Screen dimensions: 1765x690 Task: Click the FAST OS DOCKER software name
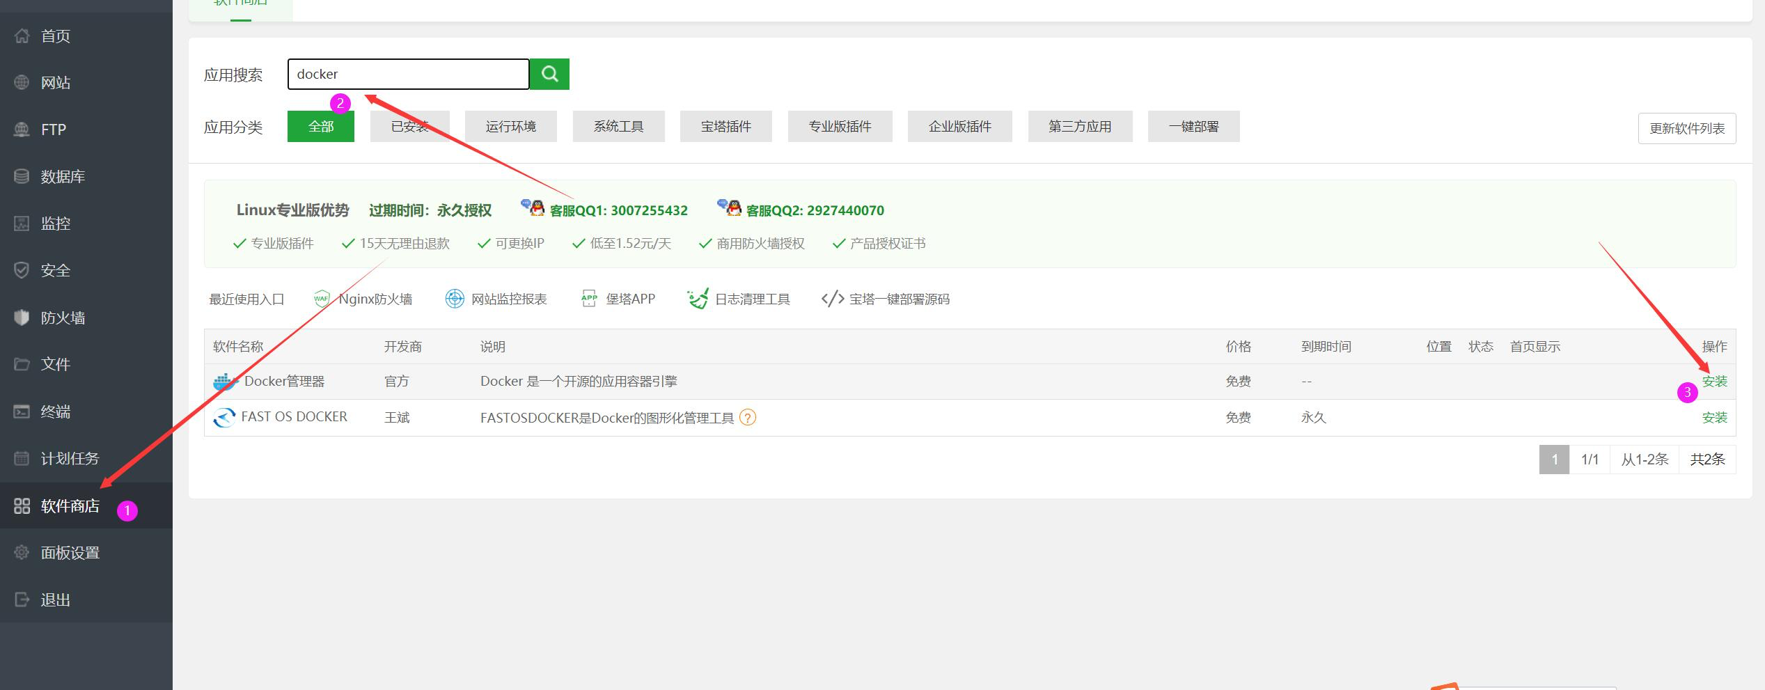[x=294, y=417]
